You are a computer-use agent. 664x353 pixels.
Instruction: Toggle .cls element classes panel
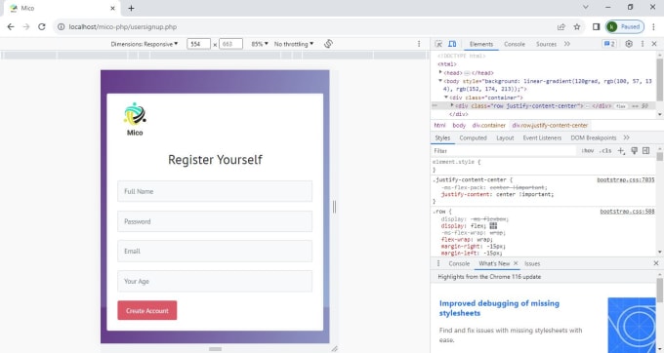605,150
